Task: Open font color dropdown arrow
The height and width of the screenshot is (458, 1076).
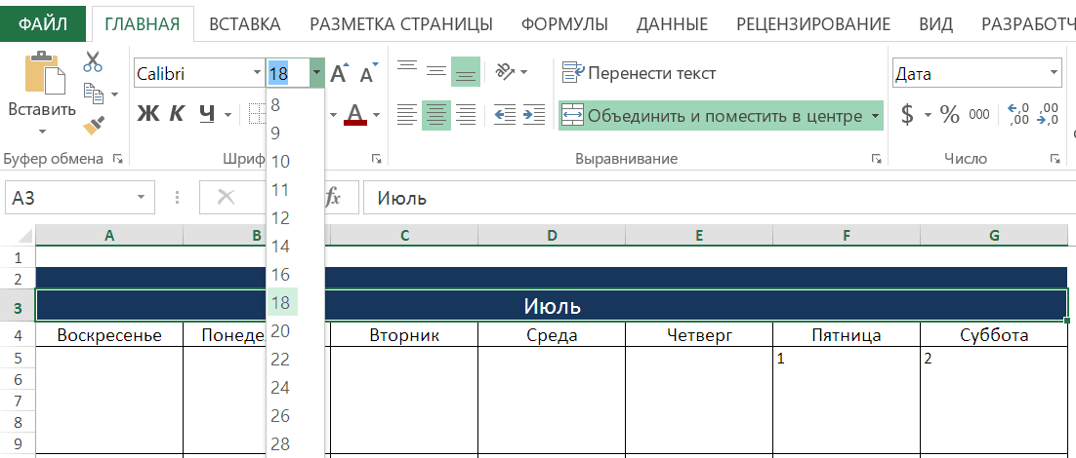Action: click(377, 114)
